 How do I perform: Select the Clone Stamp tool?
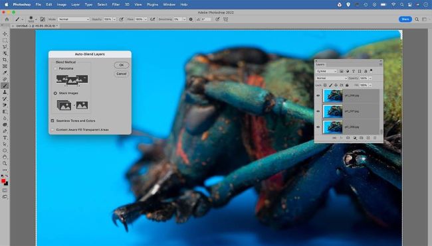5,92
